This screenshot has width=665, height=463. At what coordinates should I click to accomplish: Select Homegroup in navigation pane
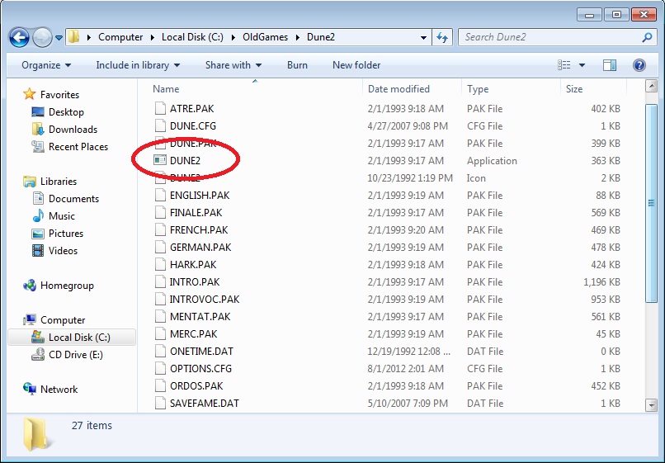[x=59, y=286]
